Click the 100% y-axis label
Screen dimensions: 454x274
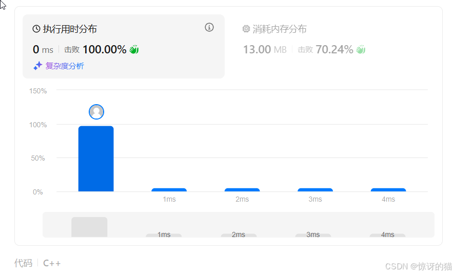[38, 125]
